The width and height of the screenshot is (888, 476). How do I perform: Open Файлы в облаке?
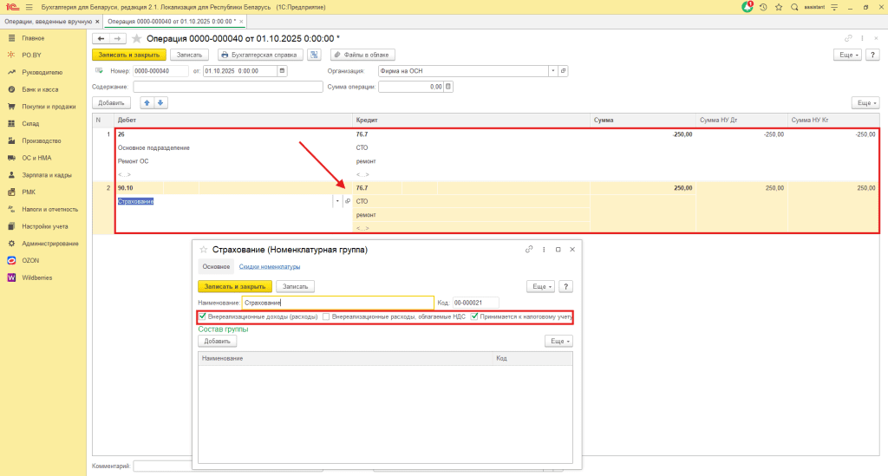coord(362,55)
